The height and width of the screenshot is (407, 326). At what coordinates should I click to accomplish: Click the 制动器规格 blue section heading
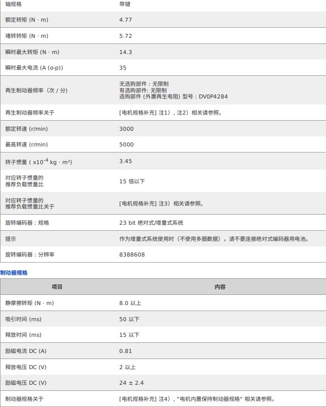pos(14,273)
